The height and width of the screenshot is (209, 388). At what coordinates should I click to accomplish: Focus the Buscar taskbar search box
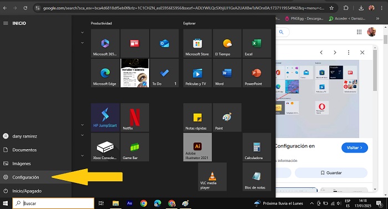53,203
